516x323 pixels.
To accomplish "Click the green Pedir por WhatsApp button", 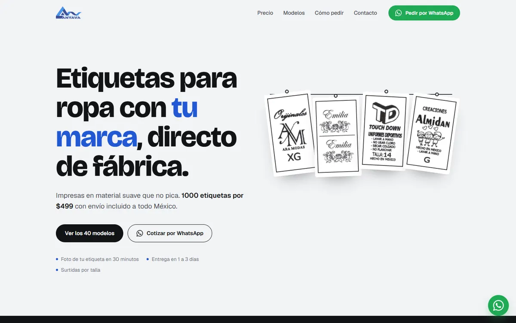I will coord(424,13).
